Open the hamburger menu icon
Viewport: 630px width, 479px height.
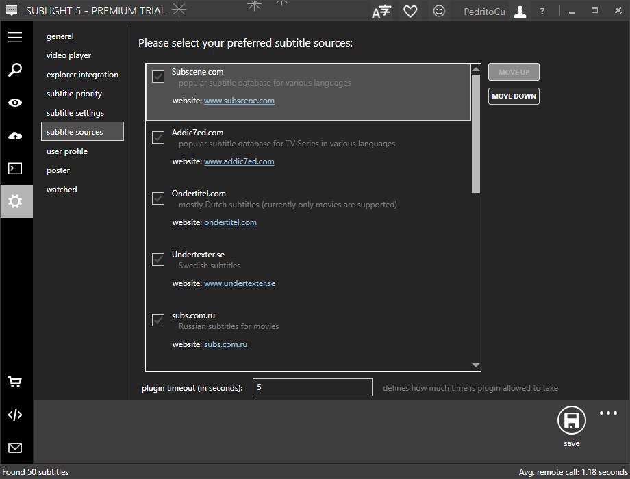pyautogui.click(x=15, y=38)
